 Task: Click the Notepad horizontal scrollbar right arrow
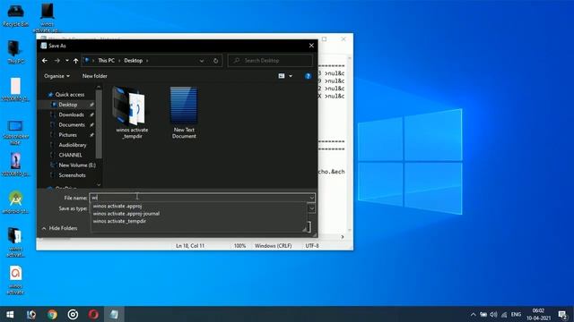343,237
